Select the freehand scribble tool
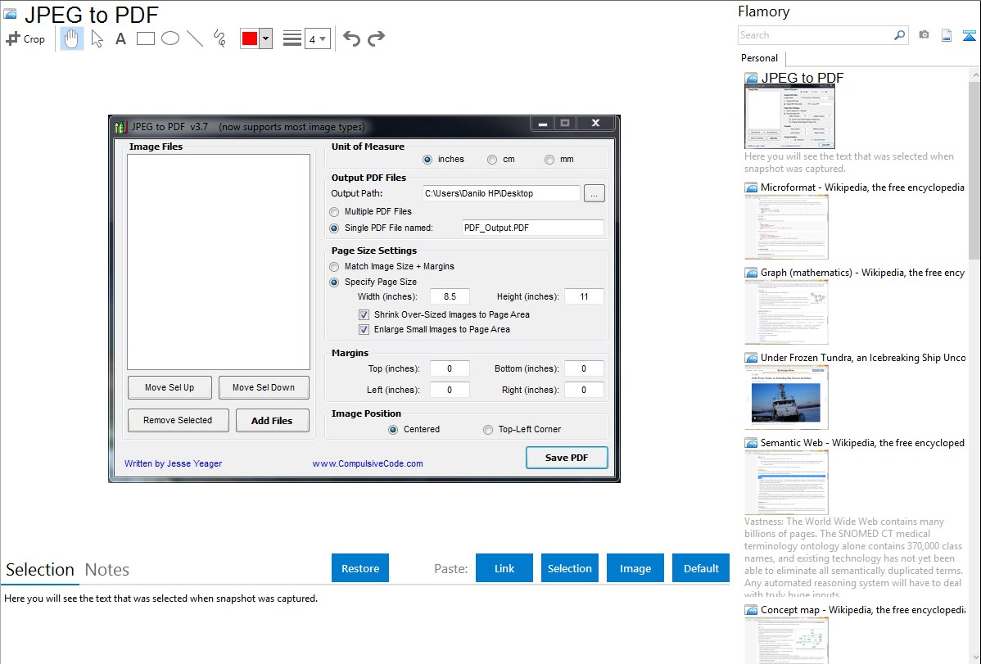 click(219, 38)
